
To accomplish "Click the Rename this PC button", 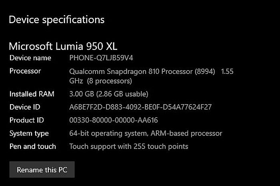I will (x=42, y=170).
